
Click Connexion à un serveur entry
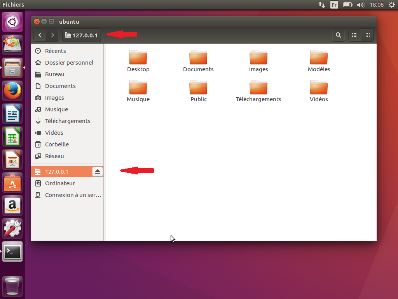73,195
